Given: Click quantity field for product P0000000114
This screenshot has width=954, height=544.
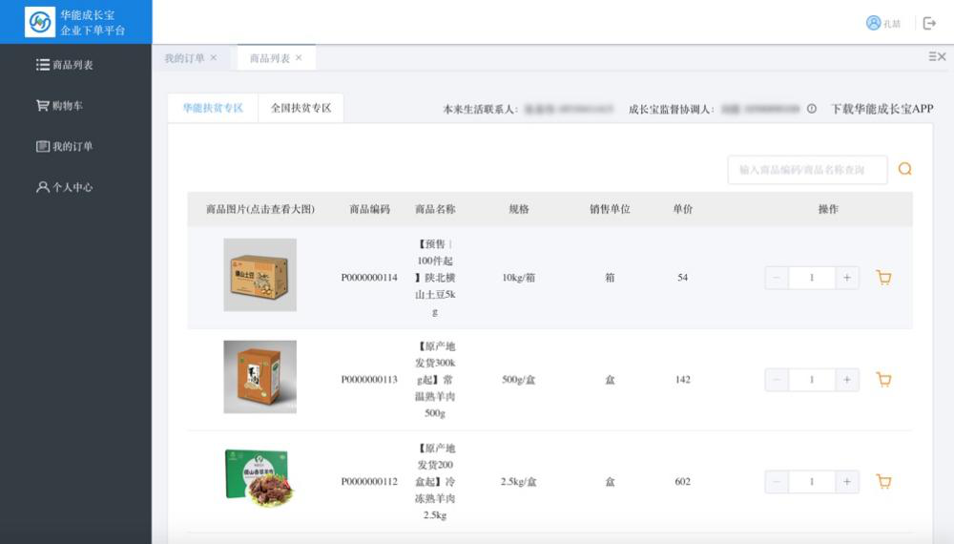Looking at the screenshot, I should pos(812,278).
